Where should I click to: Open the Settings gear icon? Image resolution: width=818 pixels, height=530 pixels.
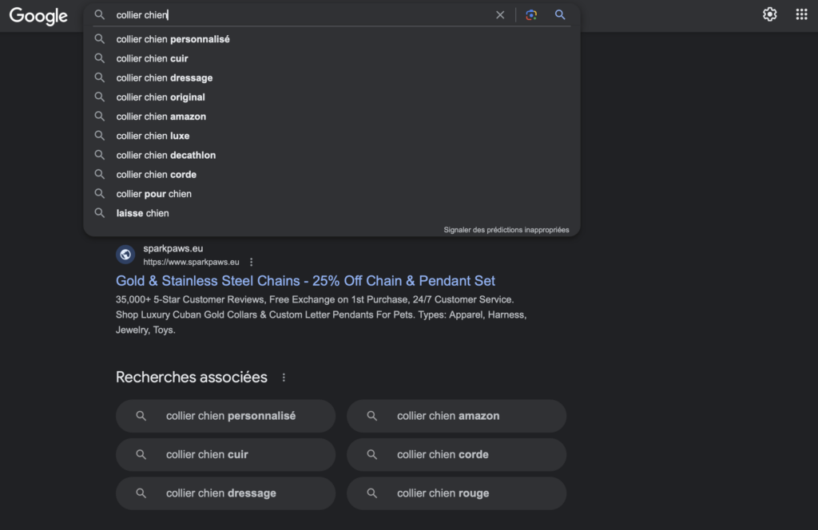[x=769, y=14]
